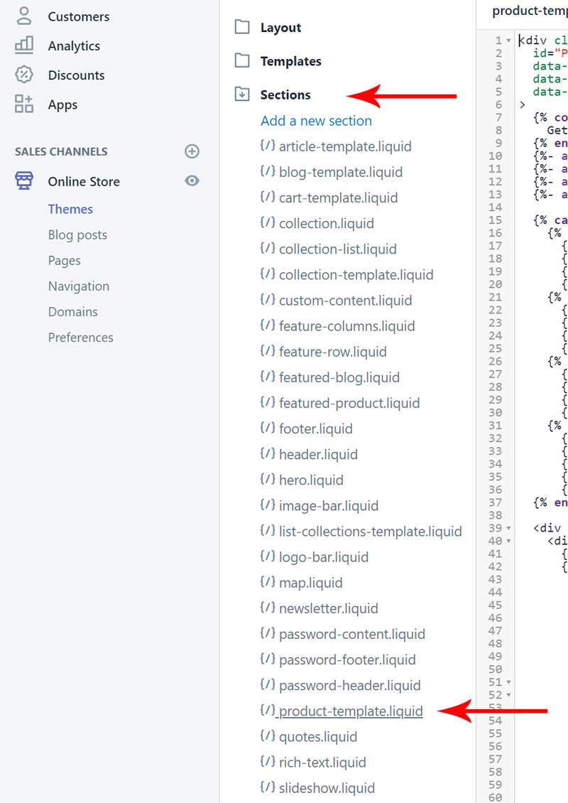This screenshot has height=803, width=568.
Task: Click the Analytics bar chart icon
Action: (24, 45)
